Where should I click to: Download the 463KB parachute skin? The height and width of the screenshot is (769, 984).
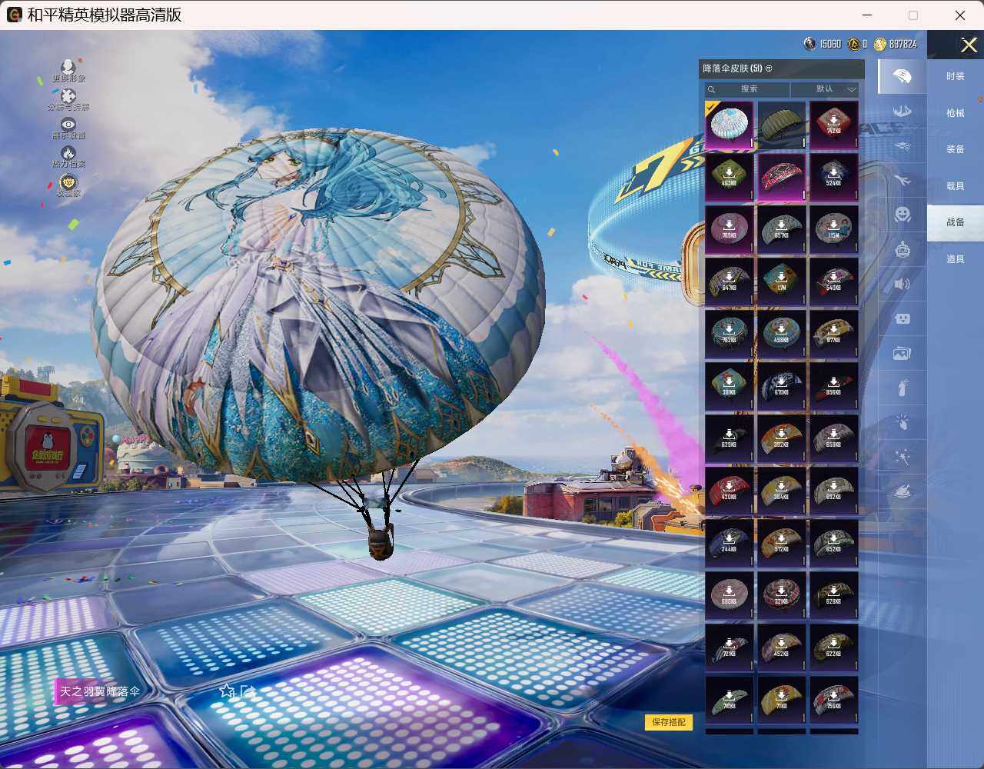730,177
